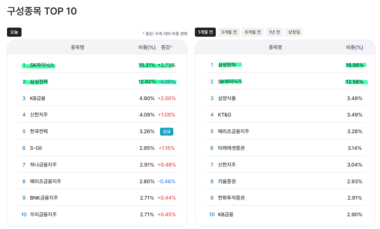The width and height of the screenshot is (380, 229).
Task: Click 우리금융지주 stock name
Action: [x=43, y=215]
